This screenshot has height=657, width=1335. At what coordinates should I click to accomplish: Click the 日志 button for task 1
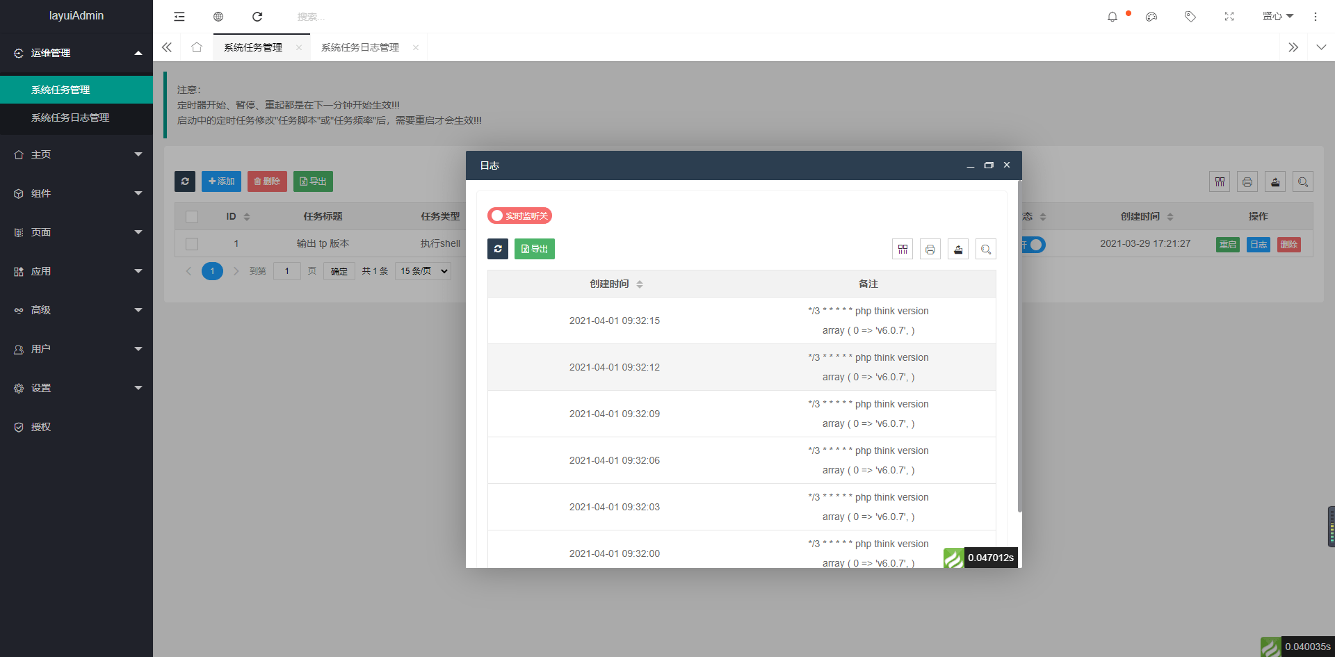pos(1259,245)
